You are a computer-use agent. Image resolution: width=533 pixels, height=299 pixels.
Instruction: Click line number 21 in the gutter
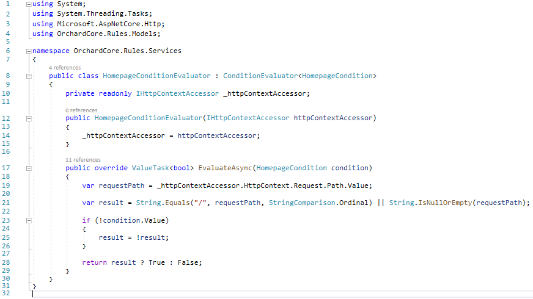tap(6, 203)
